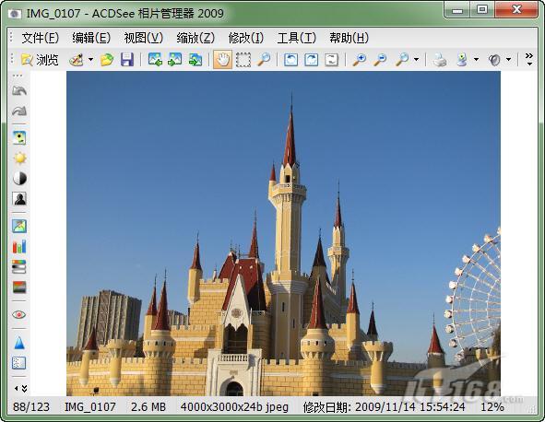Select the hand scroll tool

tap(222, 60)
